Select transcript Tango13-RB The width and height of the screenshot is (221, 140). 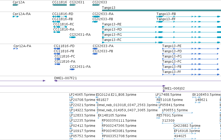[166, 14]
